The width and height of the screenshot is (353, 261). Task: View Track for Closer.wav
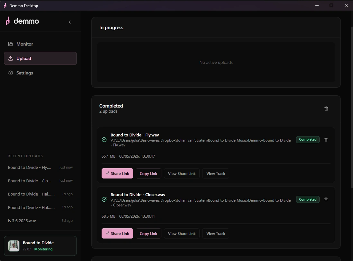(x=216, y=234)
